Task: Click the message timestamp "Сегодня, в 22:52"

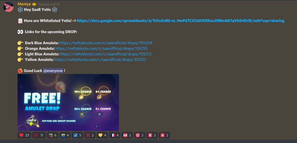Action: click(49, 4)
